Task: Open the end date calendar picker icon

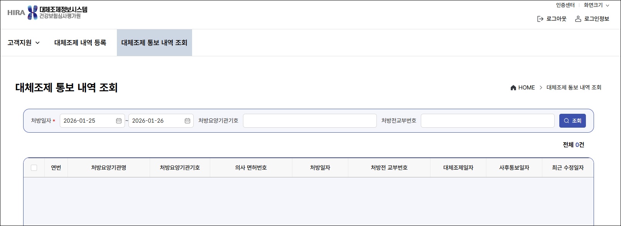Action: 187,121
